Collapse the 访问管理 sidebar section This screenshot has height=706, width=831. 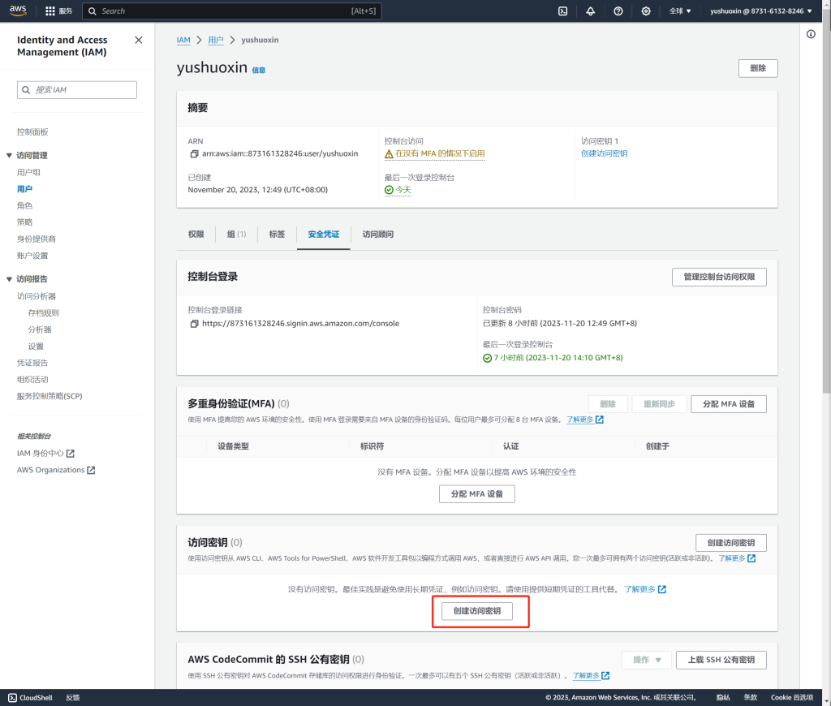pos(9,156)
